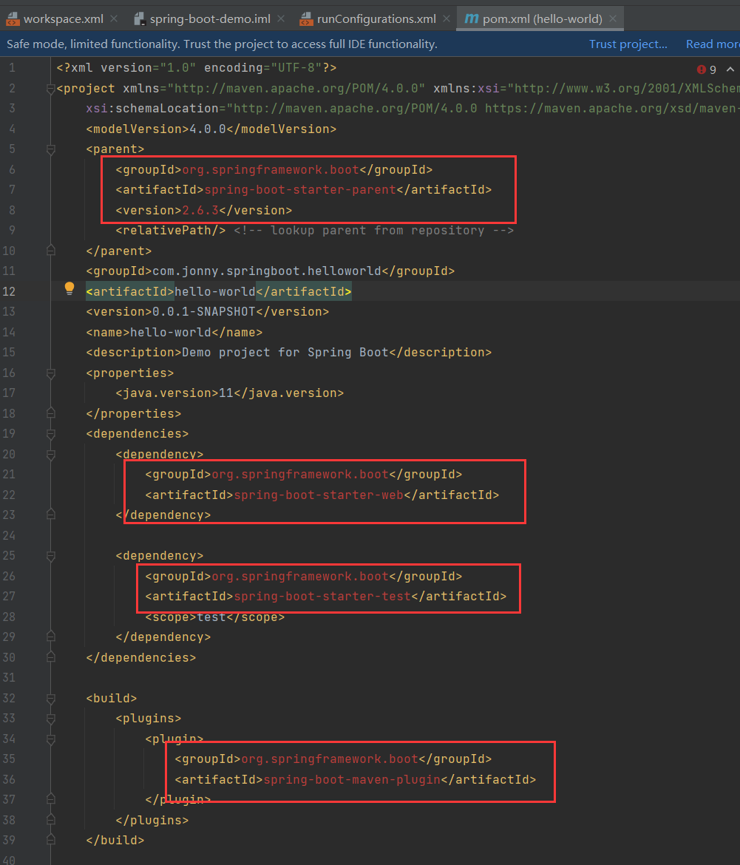Close the spring-boot-demo.iml tab
Viewport: 740px width, 865px height.
[x=281, y=18]
